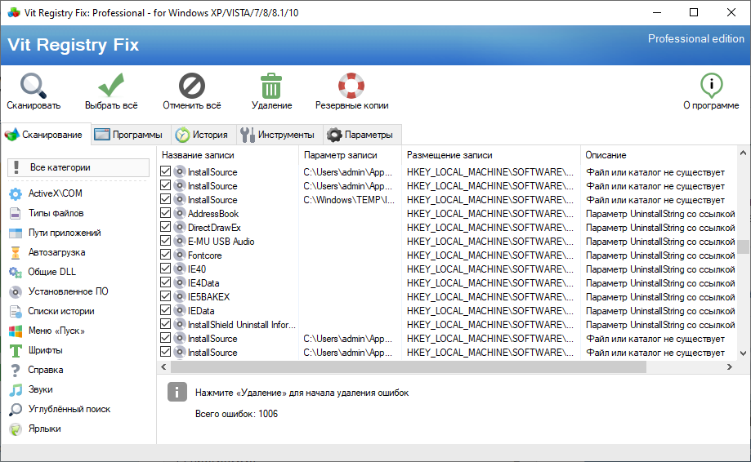Click disc icon of AddressBook row
This screenshot has width=751, height=462.
[x=180, y=213]
